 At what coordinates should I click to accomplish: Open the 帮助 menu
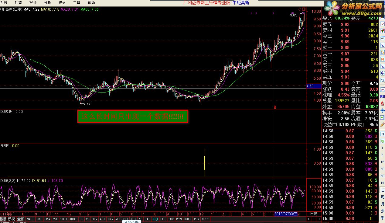click(91, 3)
